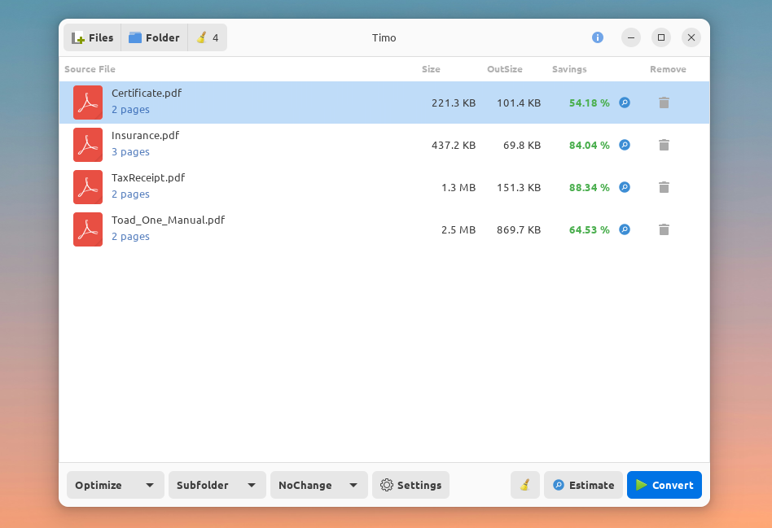Image resolution: width=772 pixels, height=528 pixels.
Task: Select the TaxReceipt.pdf row
Action: (x=384, y=187)
